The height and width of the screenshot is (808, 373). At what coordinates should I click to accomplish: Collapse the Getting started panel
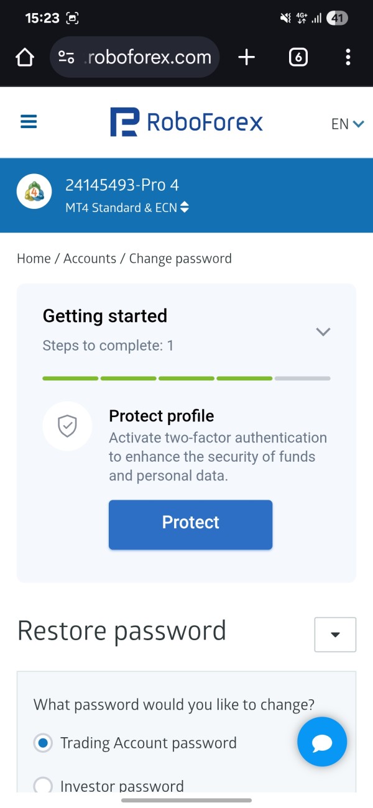click(x=323, y=331)
